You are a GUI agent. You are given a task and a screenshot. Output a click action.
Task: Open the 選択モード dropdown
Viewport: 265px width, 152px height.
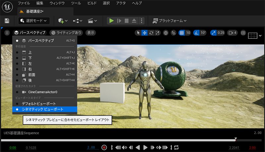click(x=34, y=20)
